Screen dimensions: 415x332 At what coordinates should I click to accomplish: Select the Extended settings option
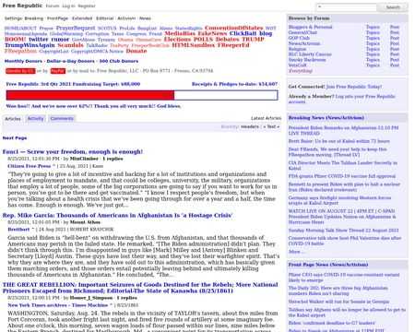click(x=82, y=18)
